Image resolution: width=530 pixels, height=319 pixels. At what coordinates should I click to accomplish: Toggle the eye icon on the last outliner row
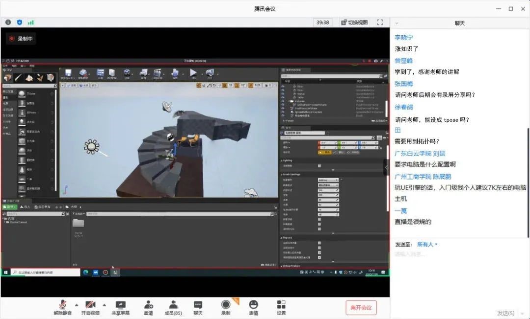click(283, 116)
